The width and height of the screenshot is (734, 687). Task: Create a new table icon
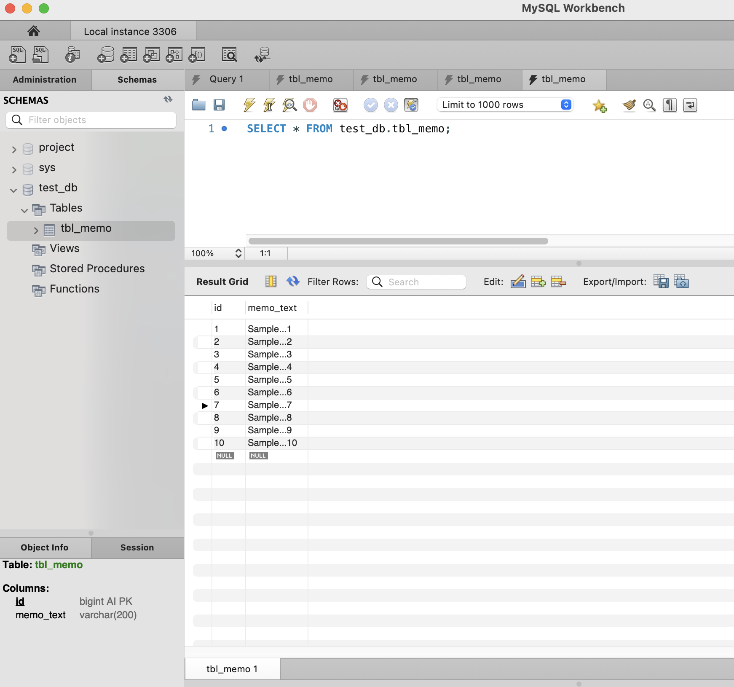pyautogui.click(x=129, y=55)
